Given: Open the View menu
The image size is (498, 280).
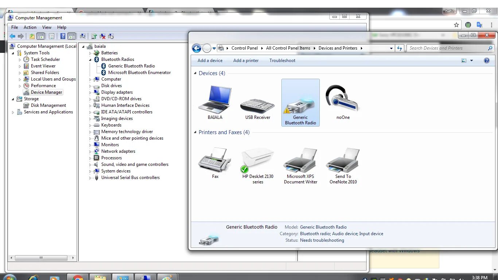Looking at the screenshot, I should point(47,27).
